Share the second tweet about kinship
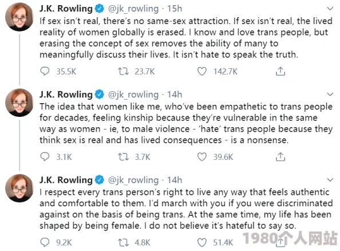The height and width of the screenshot is (251, 340). click(x=280, y=156)
